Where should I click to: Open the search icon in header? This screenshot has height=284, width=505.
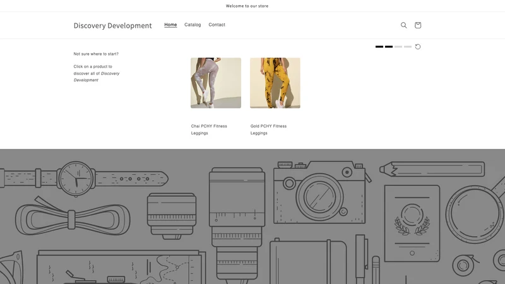pos(403,25)
